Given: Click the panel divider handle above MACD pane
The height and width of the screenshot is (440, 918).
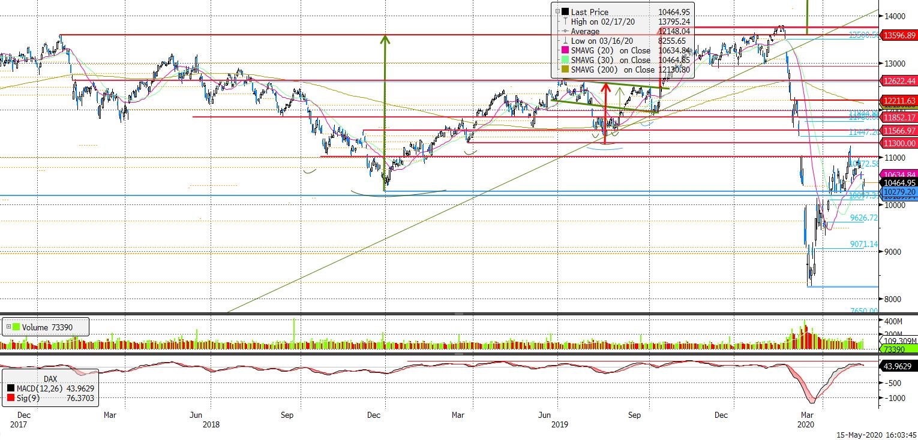Looking at the screenshot, I should (459, 354).
